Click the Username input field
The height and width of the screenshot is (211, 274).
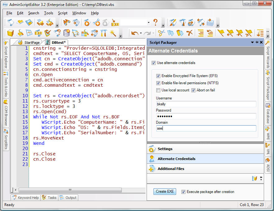(x=206, y=104)
